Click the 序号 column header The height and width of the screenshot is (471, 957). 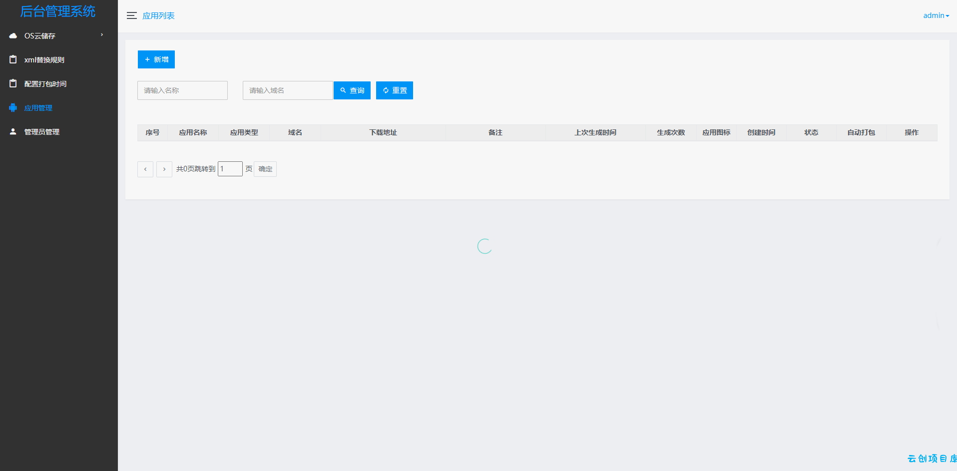[x=152, y=132]
